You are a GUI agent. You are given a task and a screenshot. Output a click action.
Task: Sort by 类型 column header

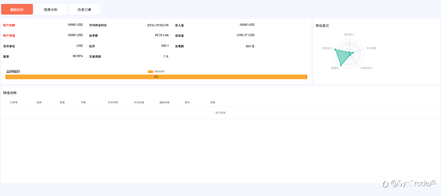[62, 102]
